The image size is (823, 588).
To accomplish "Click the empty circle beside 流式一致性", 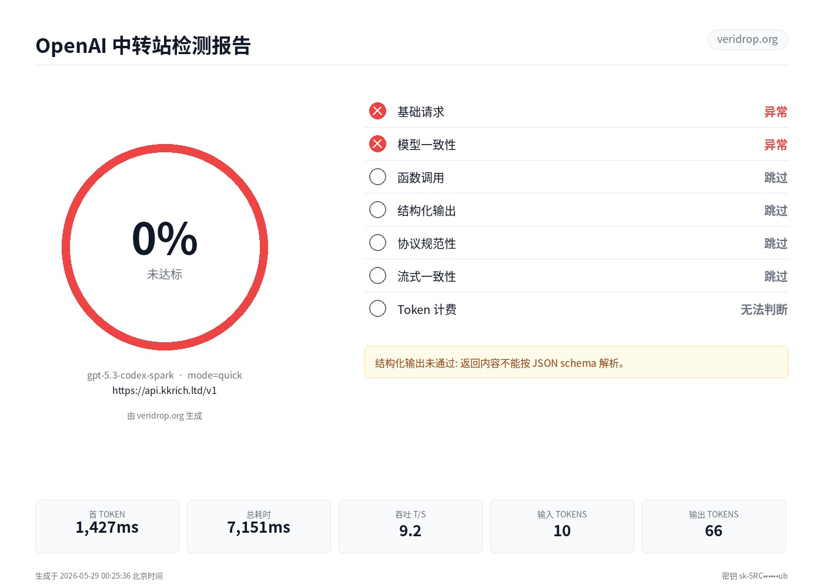I will (377, 276).
